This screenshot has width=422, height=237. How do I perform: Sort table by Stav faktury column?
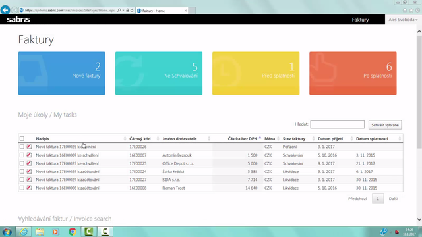pos(294,139)
